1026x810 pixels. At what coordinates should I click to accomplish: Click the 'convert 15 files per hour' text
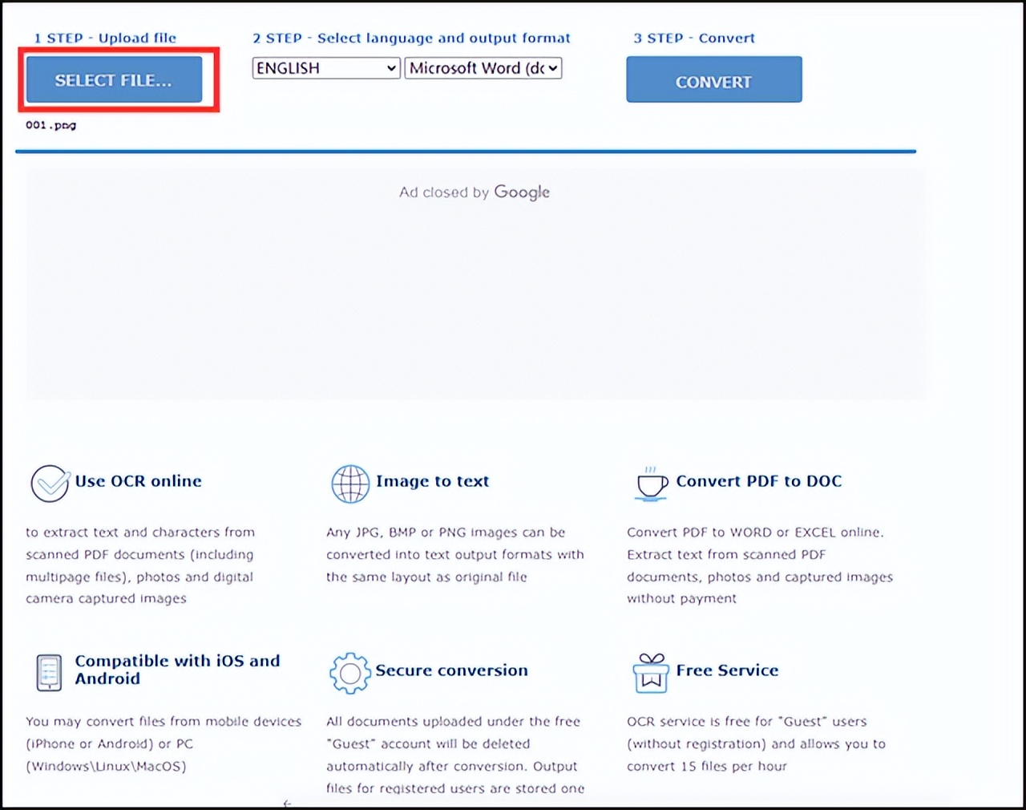tap(707, 766)
